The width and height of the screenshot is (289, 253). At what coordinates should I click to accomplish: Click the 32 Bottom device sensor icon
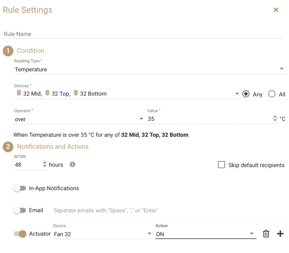tap(76, 93)
